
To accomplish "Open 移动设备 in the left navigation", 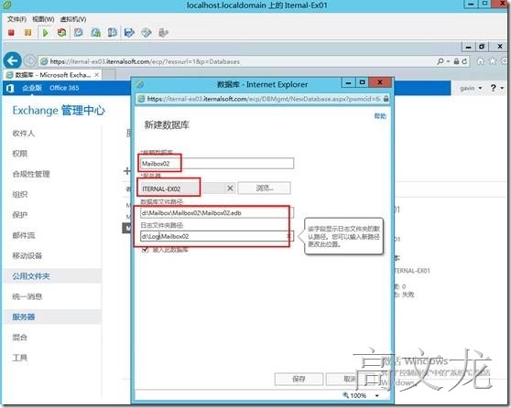I will [27, 255].
